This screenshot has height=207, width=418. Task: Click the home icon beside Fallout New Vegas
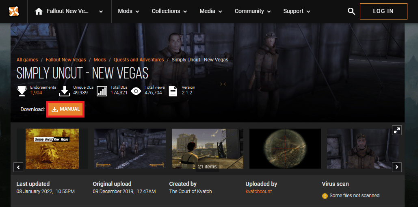click(39, 11)
